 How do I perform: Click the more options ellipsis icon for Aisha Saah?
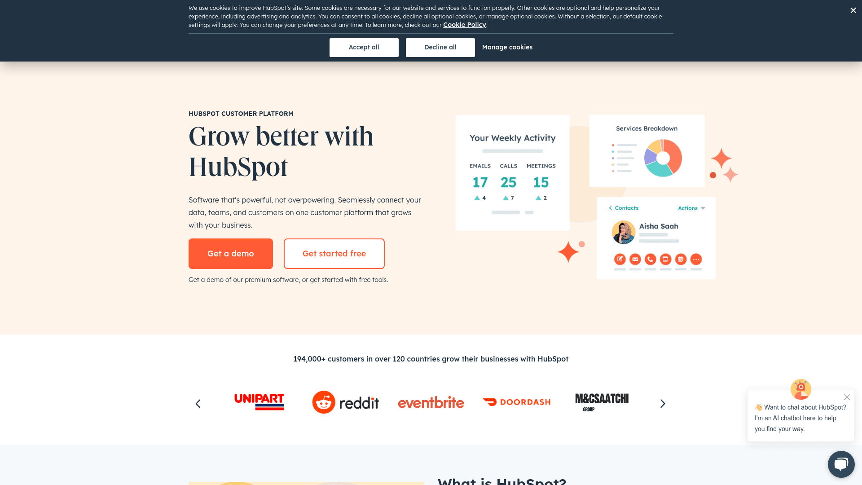[696, 260]
